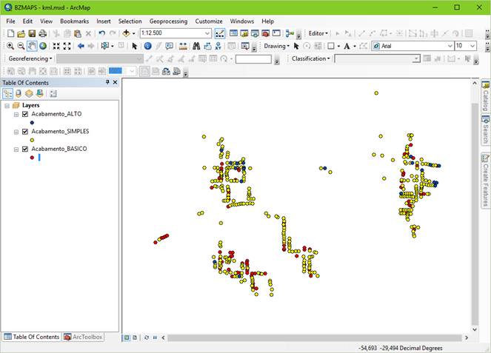Expand the Arial font dropdown

coord(450,46)
